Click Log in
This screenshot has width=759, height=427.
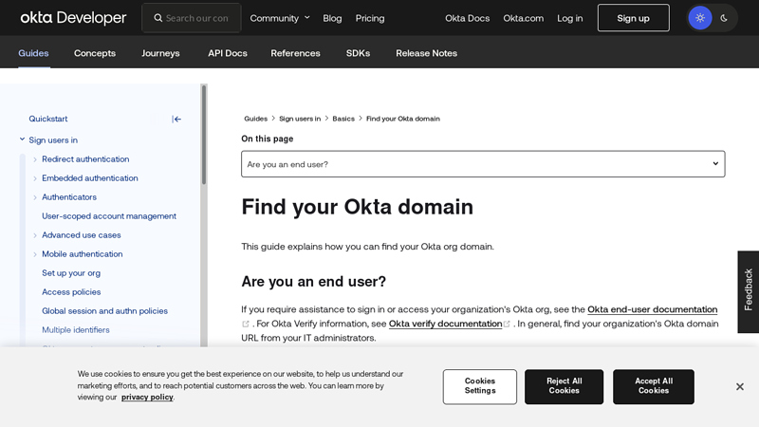pyautogui.click(x=570, y=18)
